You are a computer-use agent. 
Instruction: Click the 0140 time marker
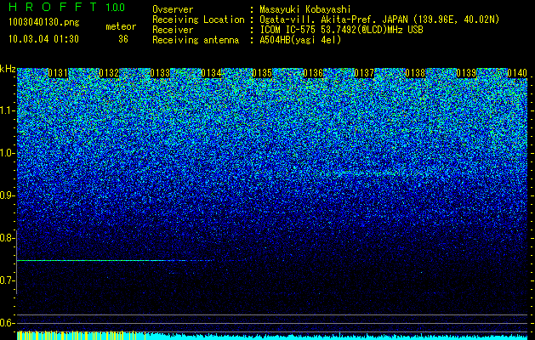coord(517,73)
